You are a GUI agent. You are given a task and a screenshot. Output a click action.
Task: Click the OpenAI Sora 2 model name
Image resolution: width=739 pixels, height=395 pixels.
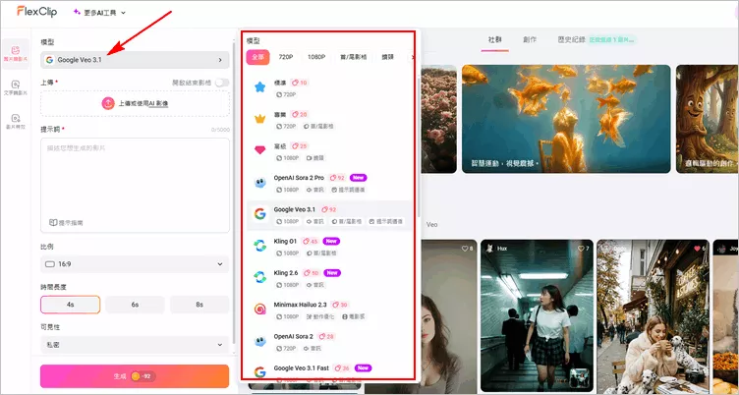tap(293, 337)
